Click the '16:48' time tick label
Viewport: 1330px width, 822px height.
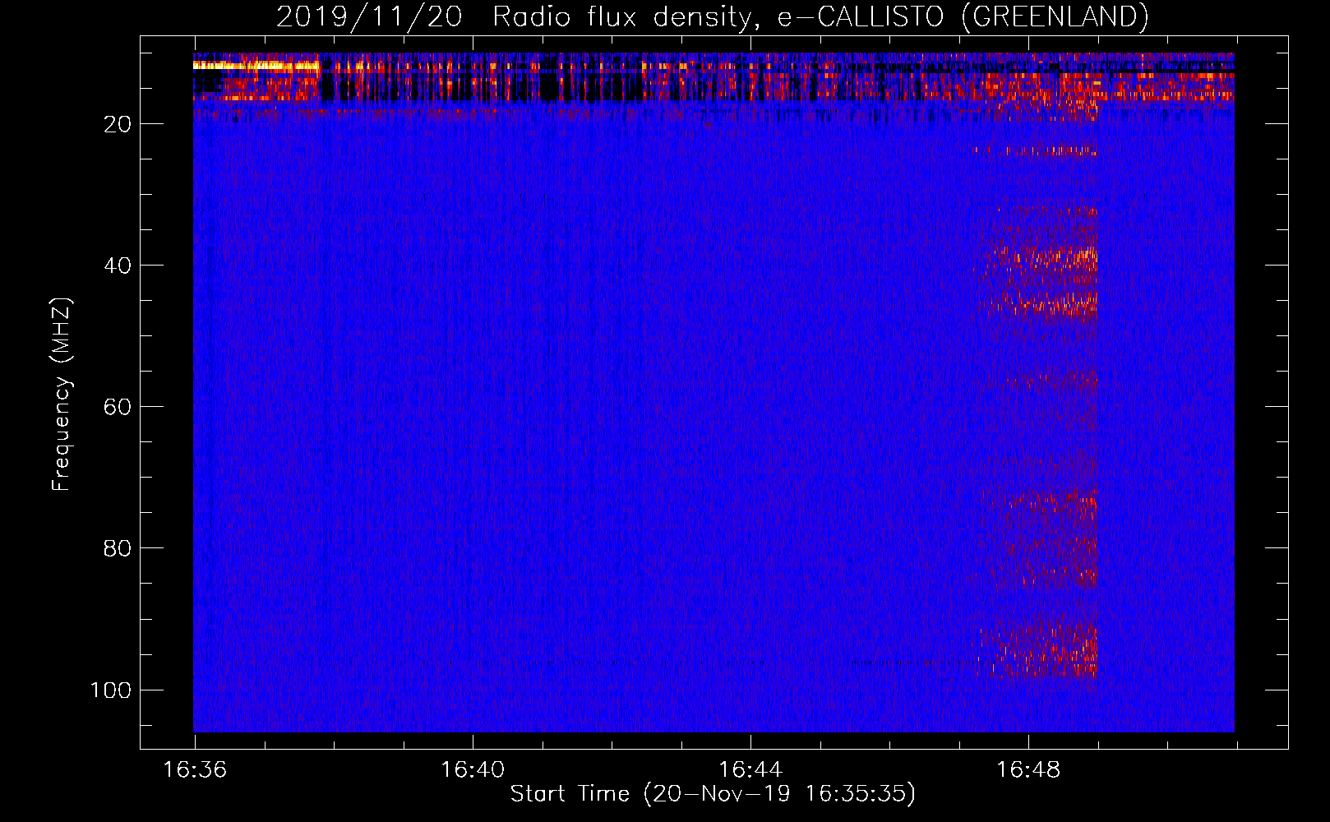[1028, 770]
